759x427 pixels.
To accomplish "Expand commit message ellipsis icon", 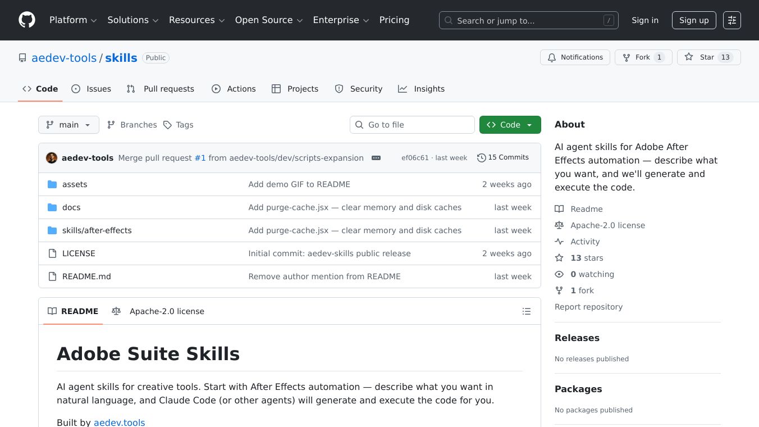I will (x=376, y=158).
